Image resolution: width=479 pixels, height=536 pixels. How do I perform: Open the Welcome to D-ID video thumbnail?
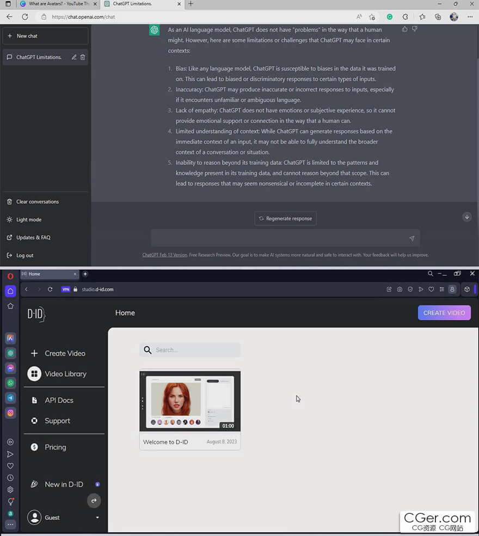coord(190,401)
